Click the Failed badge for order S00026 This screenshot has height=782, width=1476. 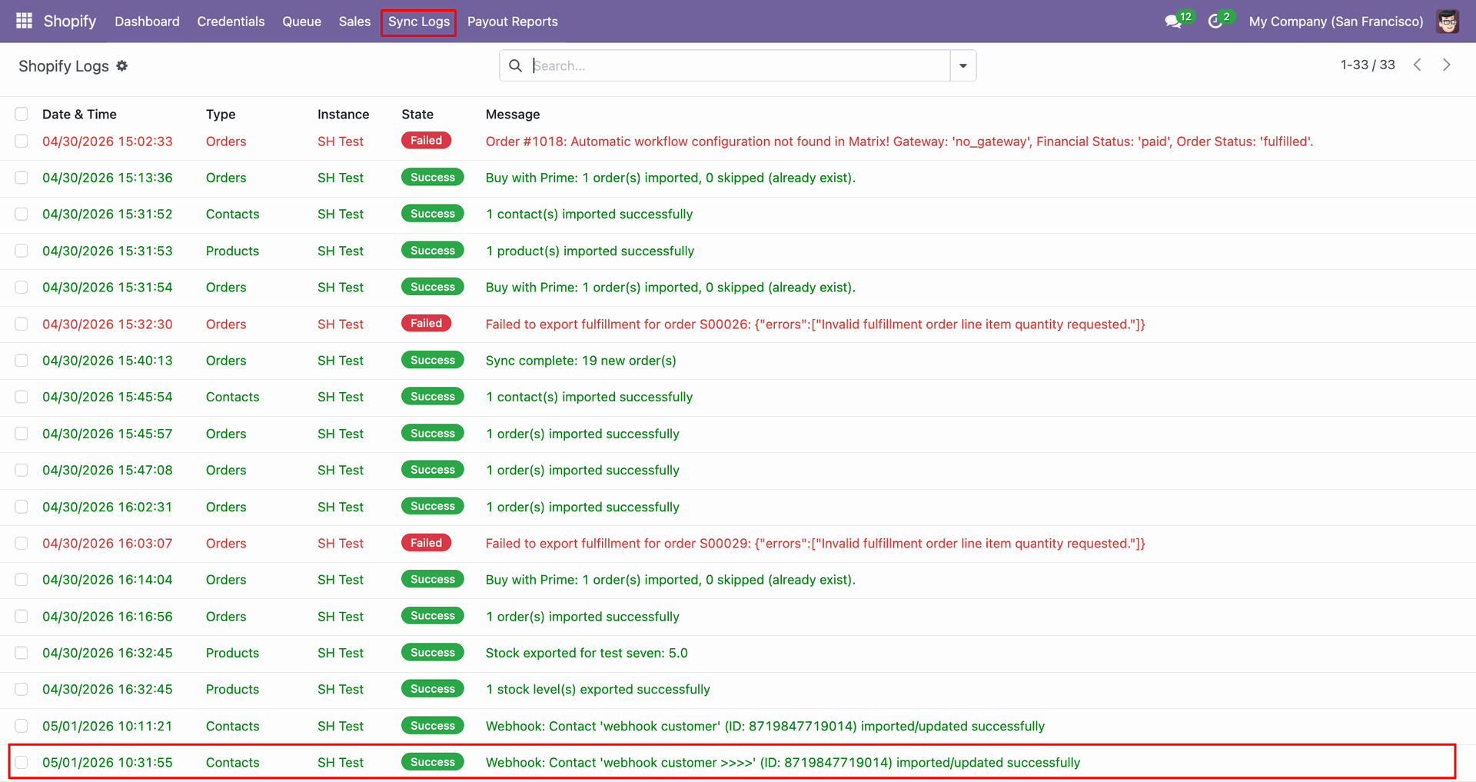426,324
